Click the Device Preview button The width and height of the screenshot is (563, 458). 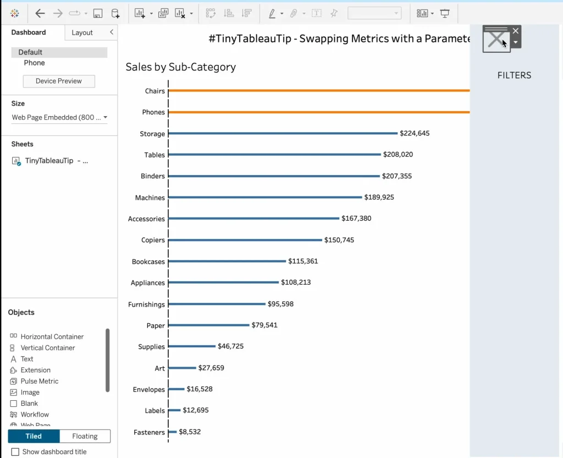[58, 81]
